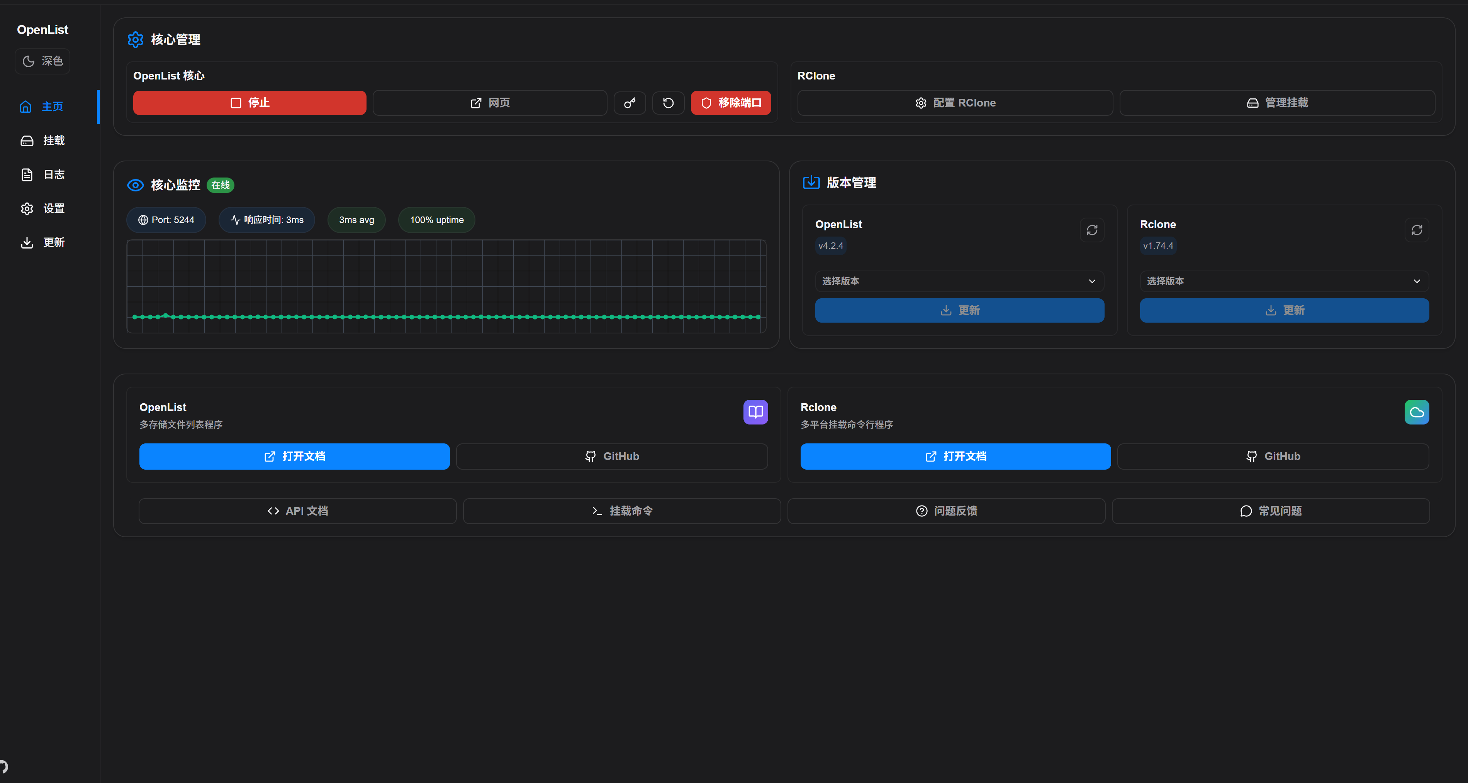The width and height of the screenshot is (1468, 783).
Task: Click the 响应时间: 3ms badge
Action: [x=267, y=220]
